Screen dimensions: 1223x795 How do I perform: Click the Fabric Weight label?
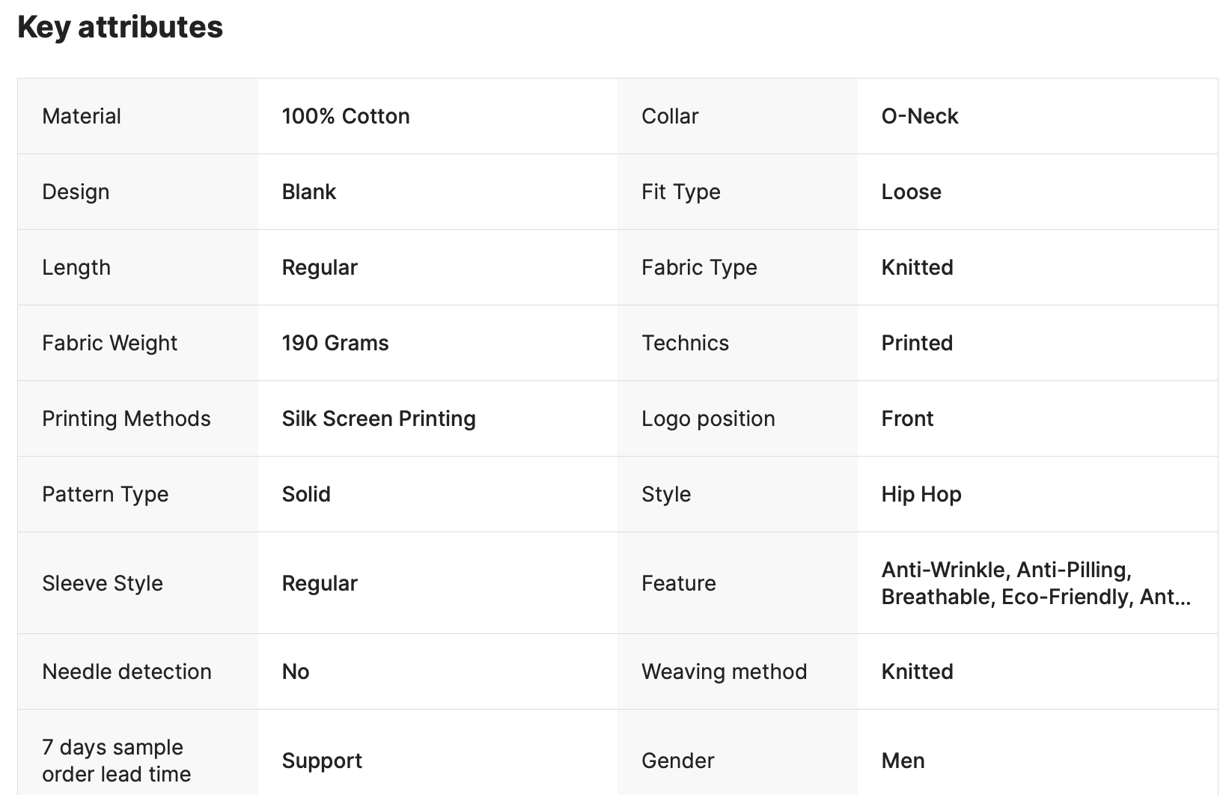coord(109,343)
